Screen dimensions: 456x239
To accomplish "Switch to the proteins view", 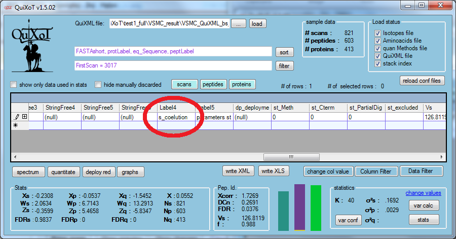I will (x=242, y=84).
